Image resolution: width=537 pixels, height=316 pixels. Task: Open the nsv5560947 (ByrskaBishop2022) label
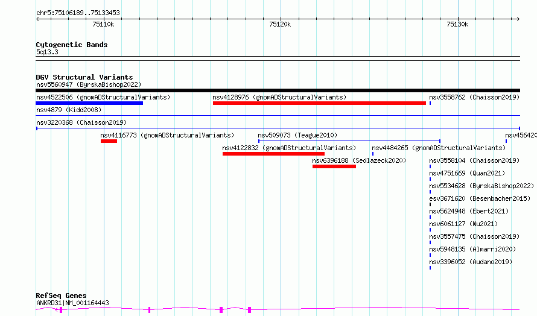click(89, 84)
